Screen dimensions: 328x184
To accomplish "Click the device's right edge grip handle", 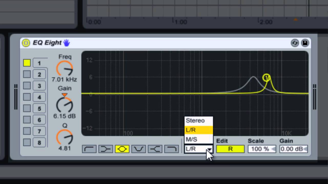I will tap(314, 97).
